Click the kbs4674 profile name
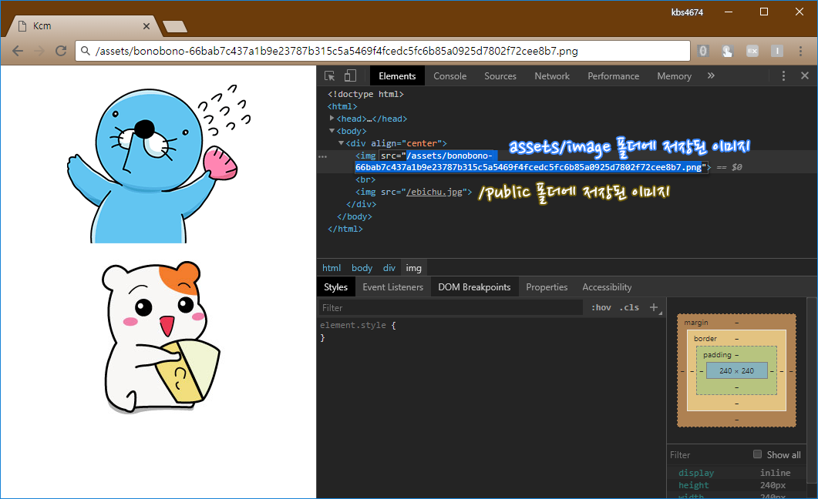The image size is (818, 499). (x=687, y=12)
